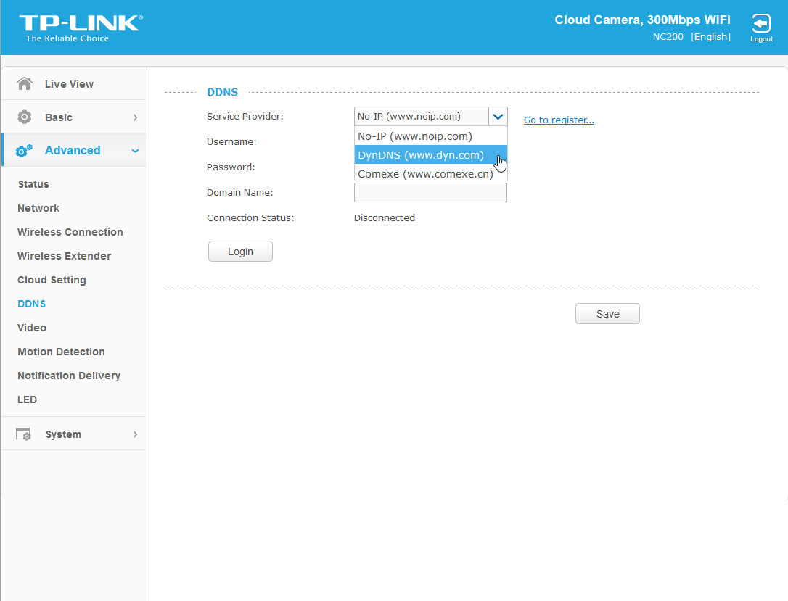788x601 pixels.
Task: Choose DynDNS (www.dyn.com) option
Action: (x=431, y=155)
